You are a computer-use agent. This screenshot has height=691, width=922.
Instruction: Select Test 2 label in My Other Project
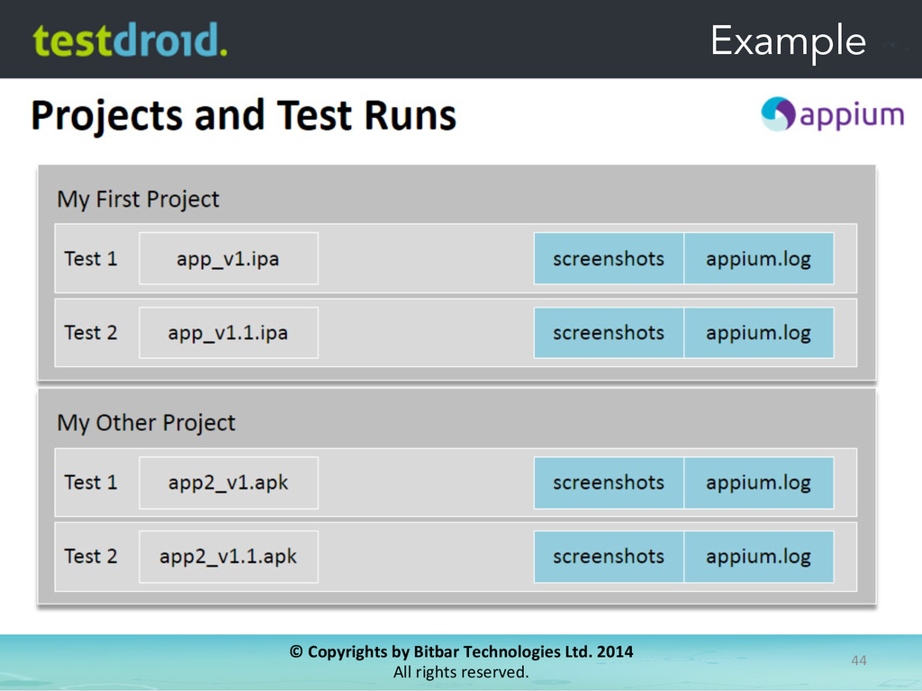tap(91, 556)
